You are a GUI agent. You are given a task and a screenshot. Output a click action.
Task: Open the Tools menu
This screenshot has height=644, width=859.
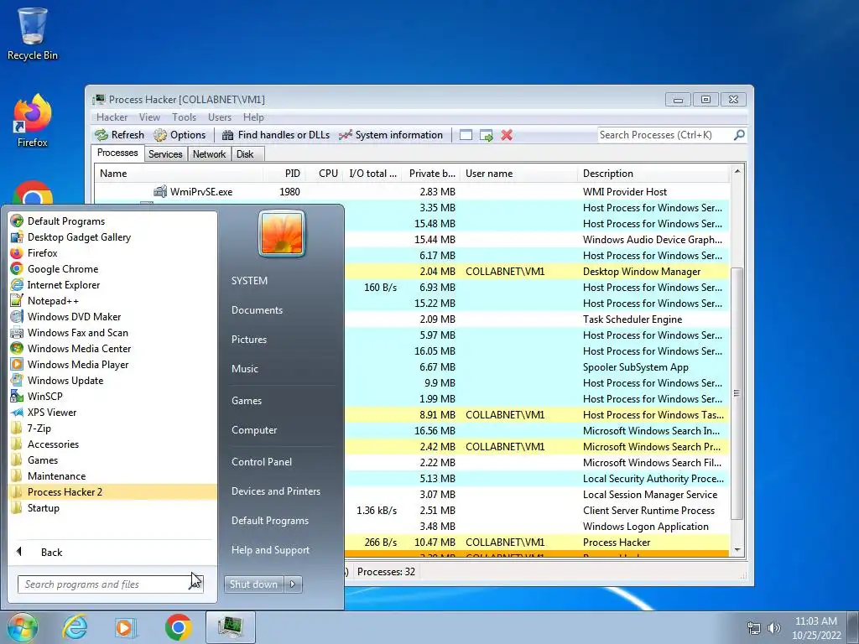[184, 117]
